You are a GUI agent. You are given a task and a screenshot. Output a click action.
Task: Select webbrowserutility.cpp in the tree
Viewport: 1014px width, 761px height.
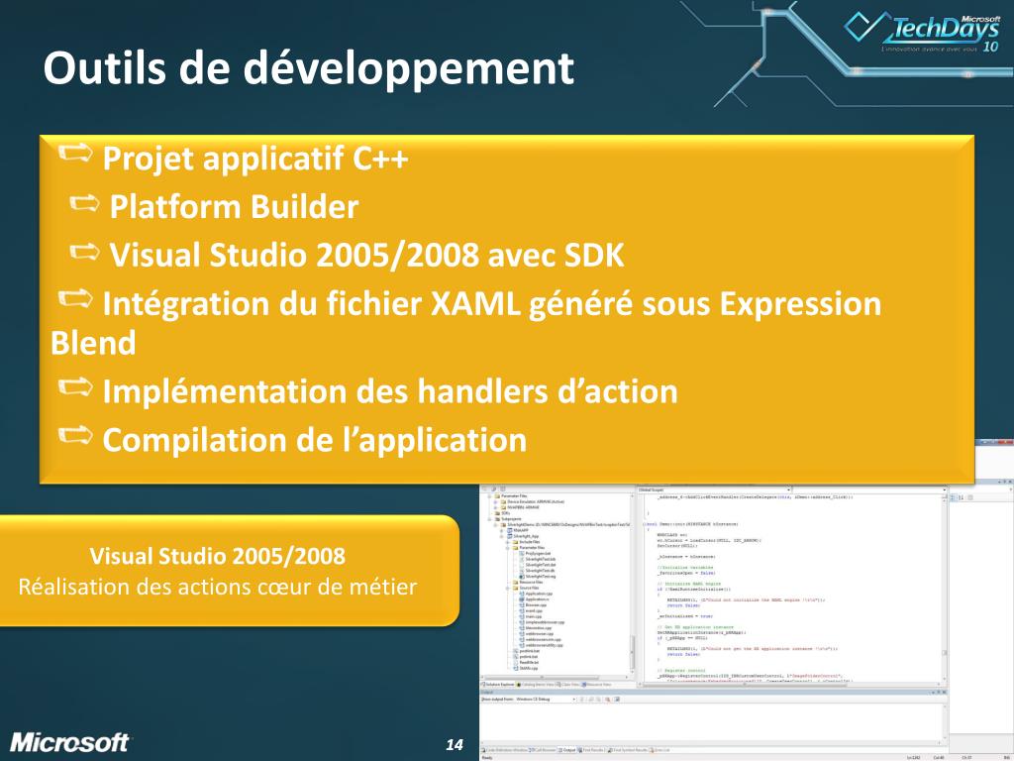click(542, 645)
